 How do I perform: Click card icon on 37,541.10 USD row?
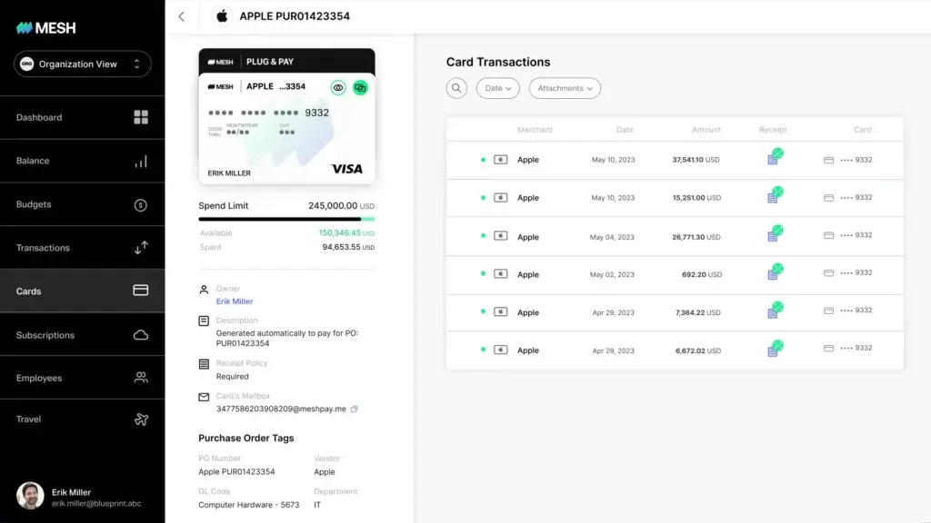[829, 160]
